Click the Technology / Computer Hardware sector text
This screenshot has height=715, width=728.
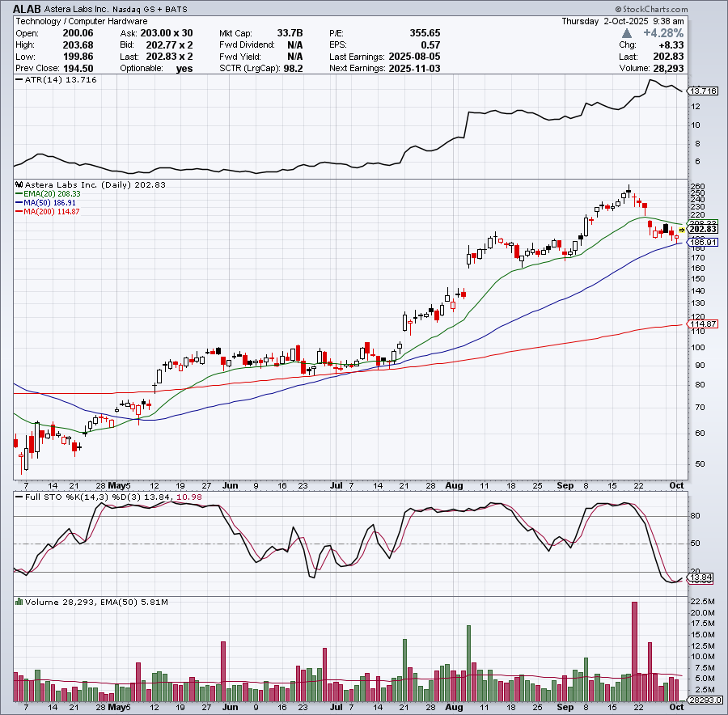click(x=82, y=21)
